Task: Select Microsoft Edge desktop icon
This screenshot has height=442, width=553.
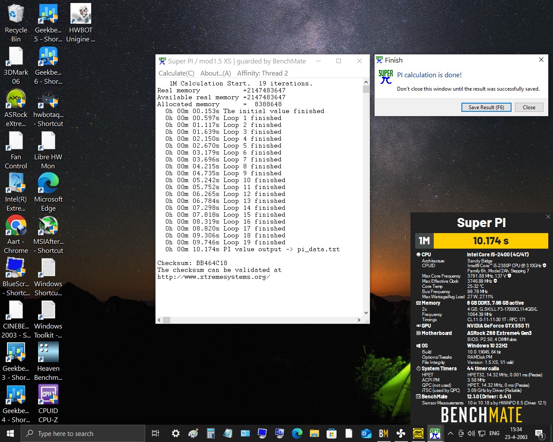Action: point(48,193)
